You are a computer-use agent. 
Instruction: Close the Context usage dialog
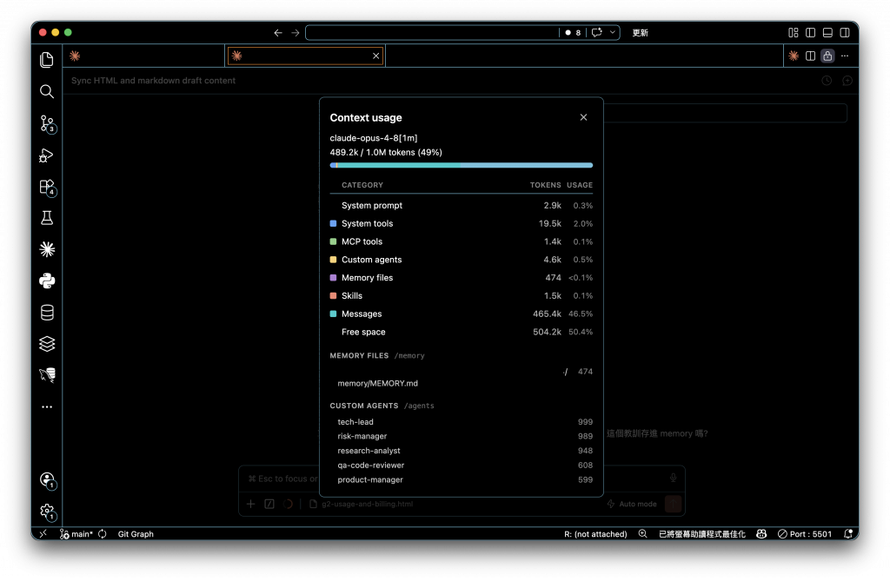pyautogui.click(x=583, y=117)
